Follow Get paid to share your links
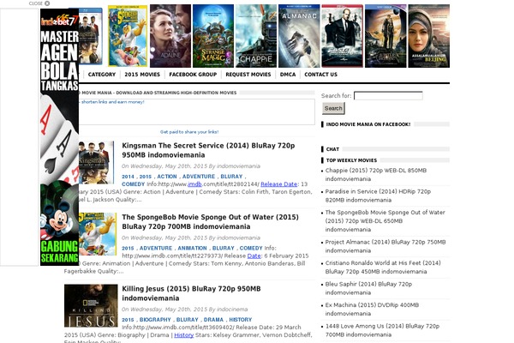The height and width of the screenshot is (343, 514). (189, 132)
